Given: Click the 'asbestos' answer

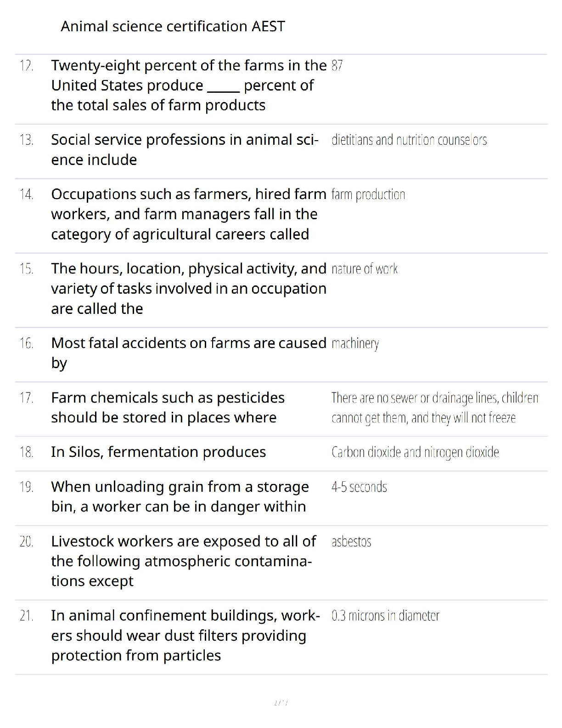Looking at the screenshot, I should point(351,541).
